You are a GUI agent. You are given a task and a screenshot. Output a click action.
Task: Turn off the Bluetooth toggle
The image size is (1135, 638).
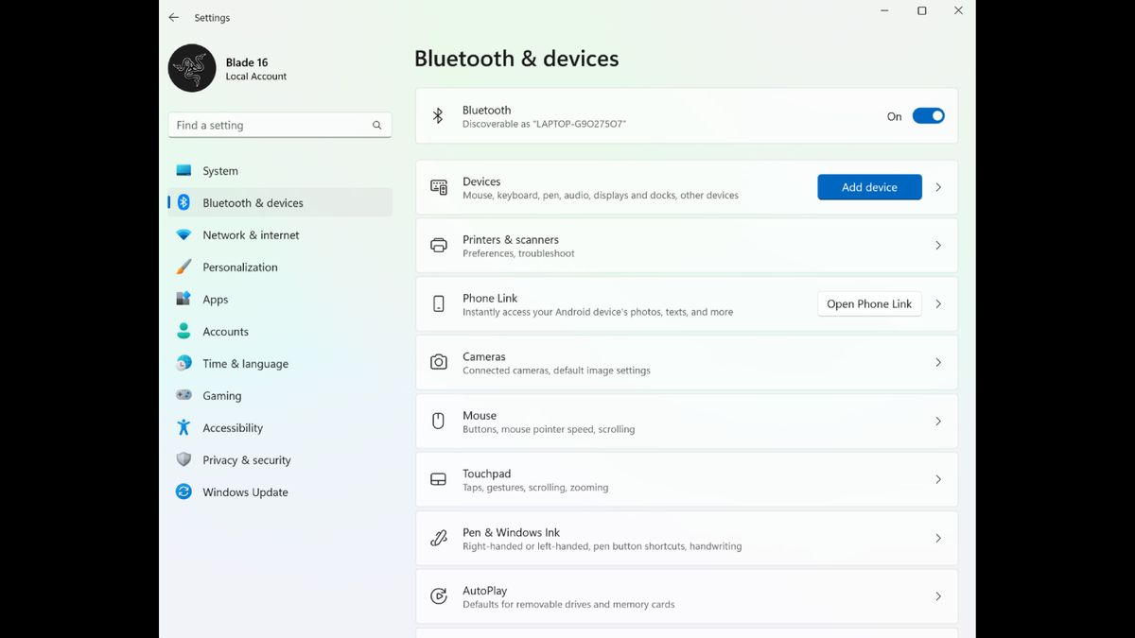pos(928,115)
